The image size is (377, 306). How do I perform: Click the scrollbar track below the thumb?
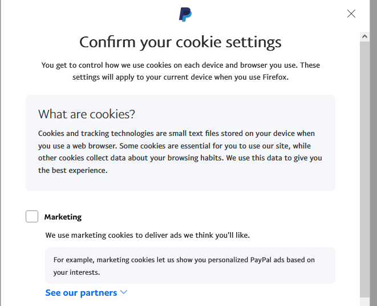click(x=365, y=301)
